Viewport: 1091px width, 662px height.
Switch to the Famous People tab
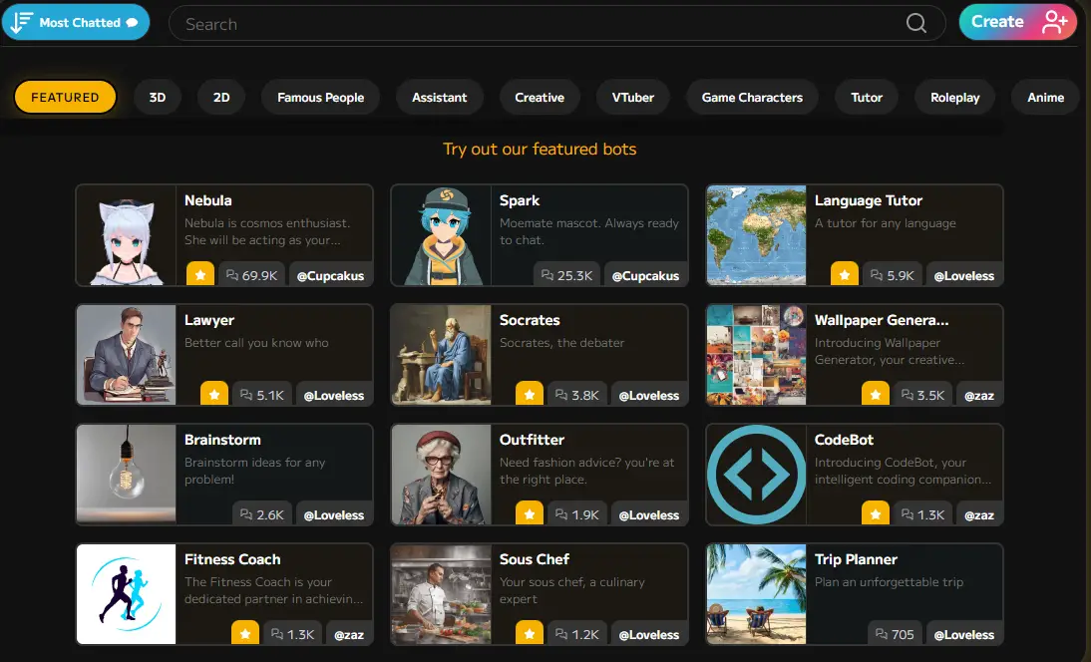(x=320, y=98)
